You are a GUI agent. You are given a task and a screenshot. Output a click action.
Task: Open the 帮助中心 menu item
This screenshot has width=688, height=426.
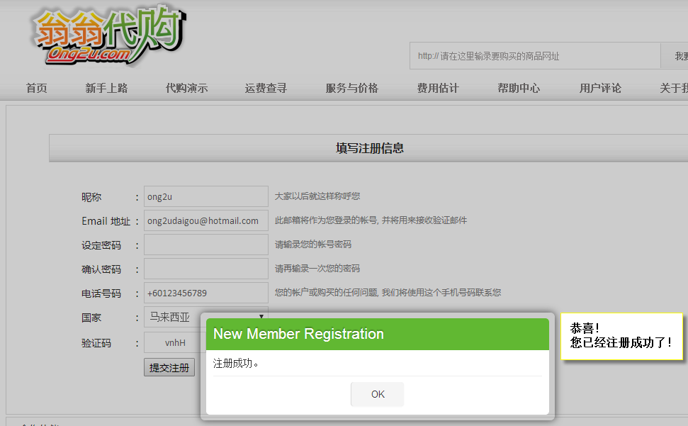pyautogui.click(x=519, y=88)
